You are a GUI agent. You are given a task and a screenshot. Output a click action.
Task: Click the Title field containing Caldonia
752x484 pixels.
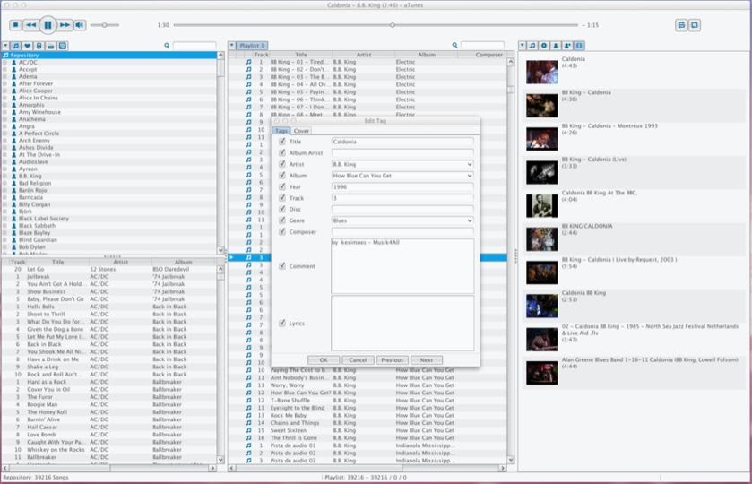pos(402,142)
